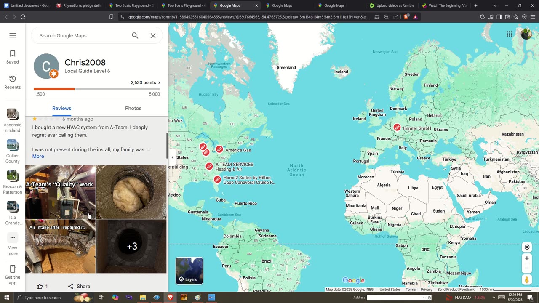
Task: Open the browser extensions puzzle icon
Action: (482, 17)
